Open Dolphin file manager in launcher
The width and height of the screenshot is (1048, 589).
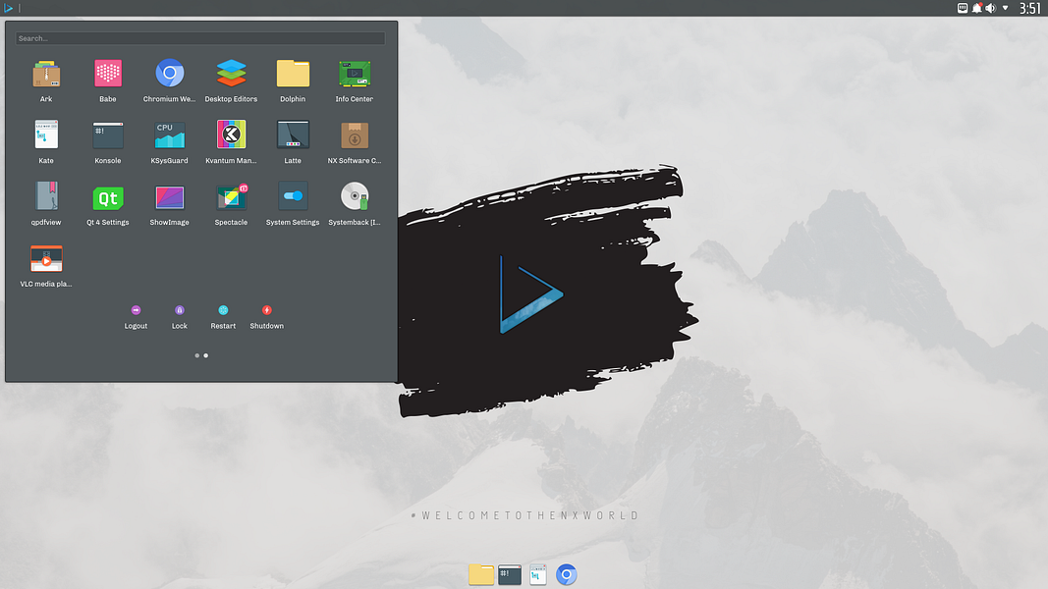coord(293,80)
